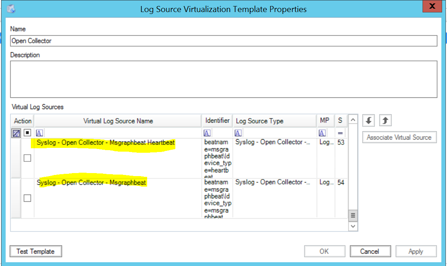Open filter icon for MP column
447x266 pixels.
tap(322, 133)
